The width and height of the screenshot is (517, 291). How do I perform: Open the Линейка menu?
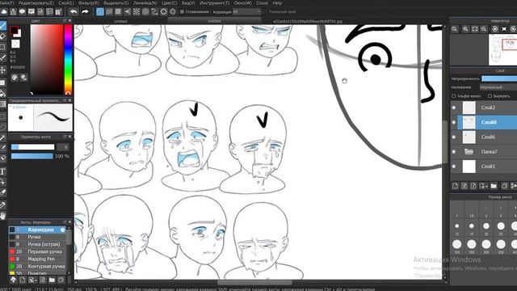pyautogui.click(x=145, y=3)
